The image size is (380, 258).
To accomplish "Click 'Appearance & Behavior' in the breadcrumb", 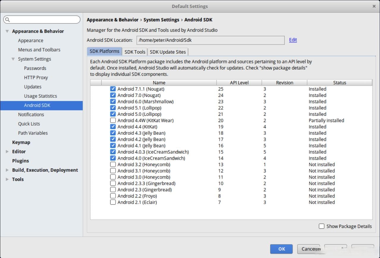I will pyautogui.click(x=113, y=20).
